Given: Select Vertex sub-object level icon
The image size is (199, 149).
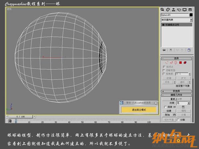Looking at the screenshot, I should [167, 62].
